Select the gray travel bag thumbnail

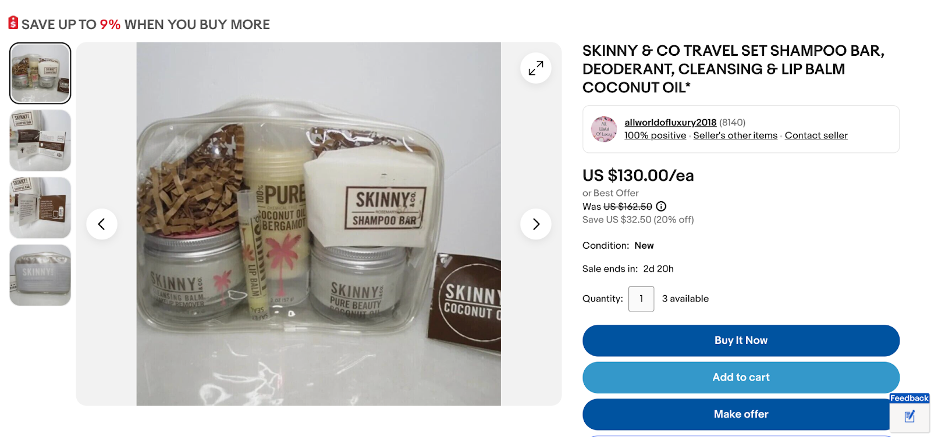40,274
